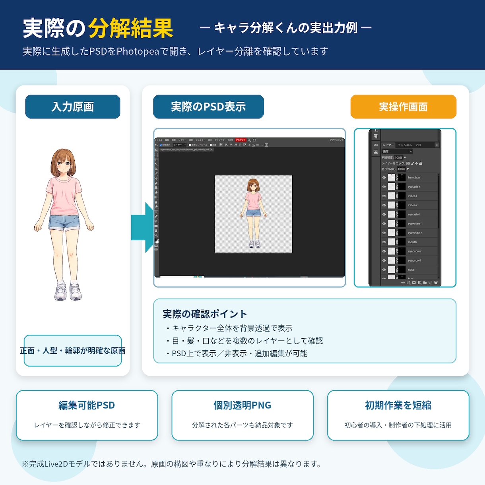Switch to the チャンネル tab
This screenshot has width=485, height=485.
click(x=405, y=145)
